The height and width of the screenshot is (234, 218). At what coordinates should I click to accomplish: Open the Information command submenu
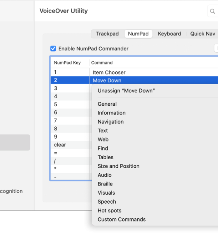point(112,113)
